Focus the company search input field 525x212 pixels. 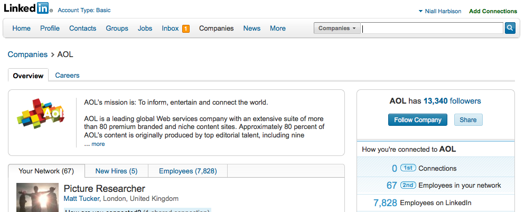432,29
